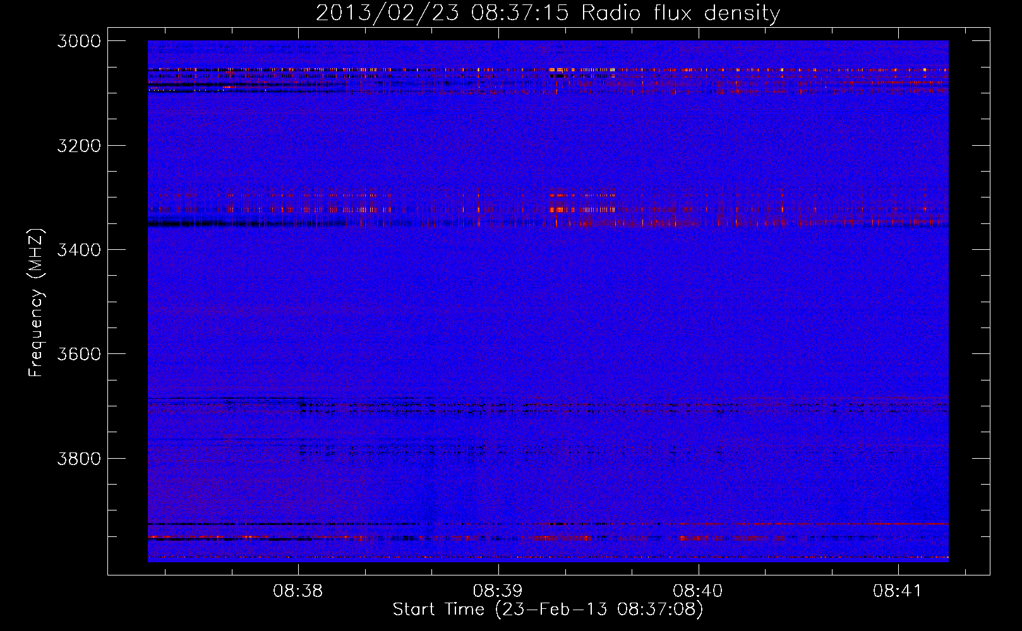The image size is (1022, 631).
Task: Click the 08:41 time tick label
Action: (898, 591)
